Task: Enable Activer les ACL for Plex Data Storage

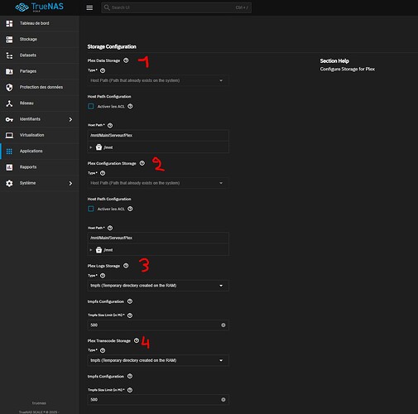Action: click(x=91, y=106)
